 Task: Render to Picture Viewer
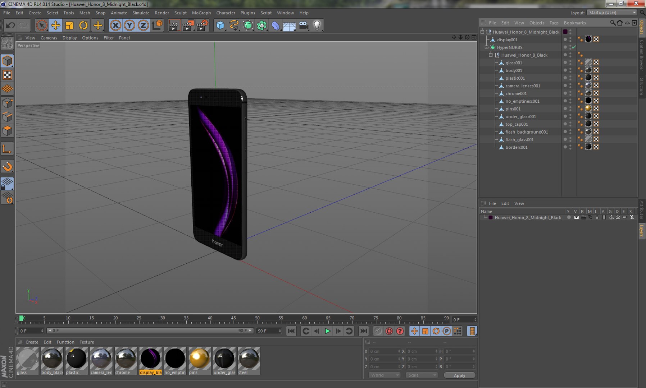(x=188, y=26)
